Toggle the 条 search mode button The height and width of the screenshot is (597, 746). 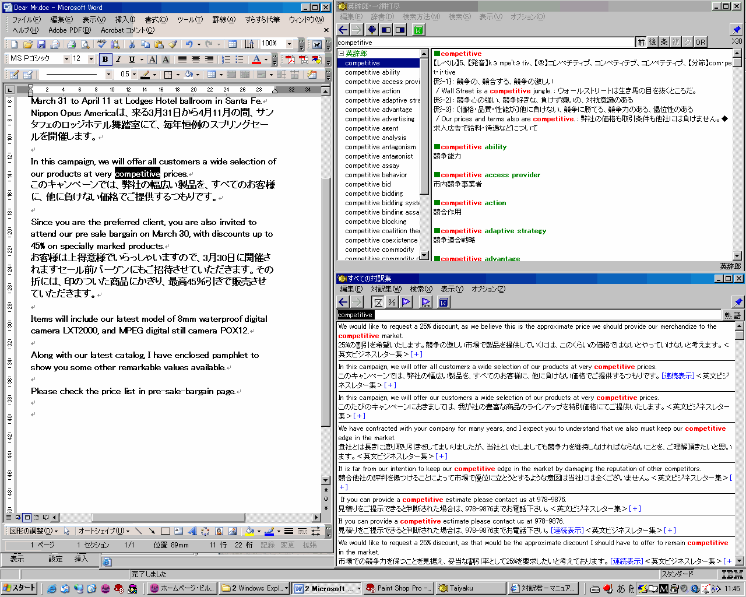[664, 42]
